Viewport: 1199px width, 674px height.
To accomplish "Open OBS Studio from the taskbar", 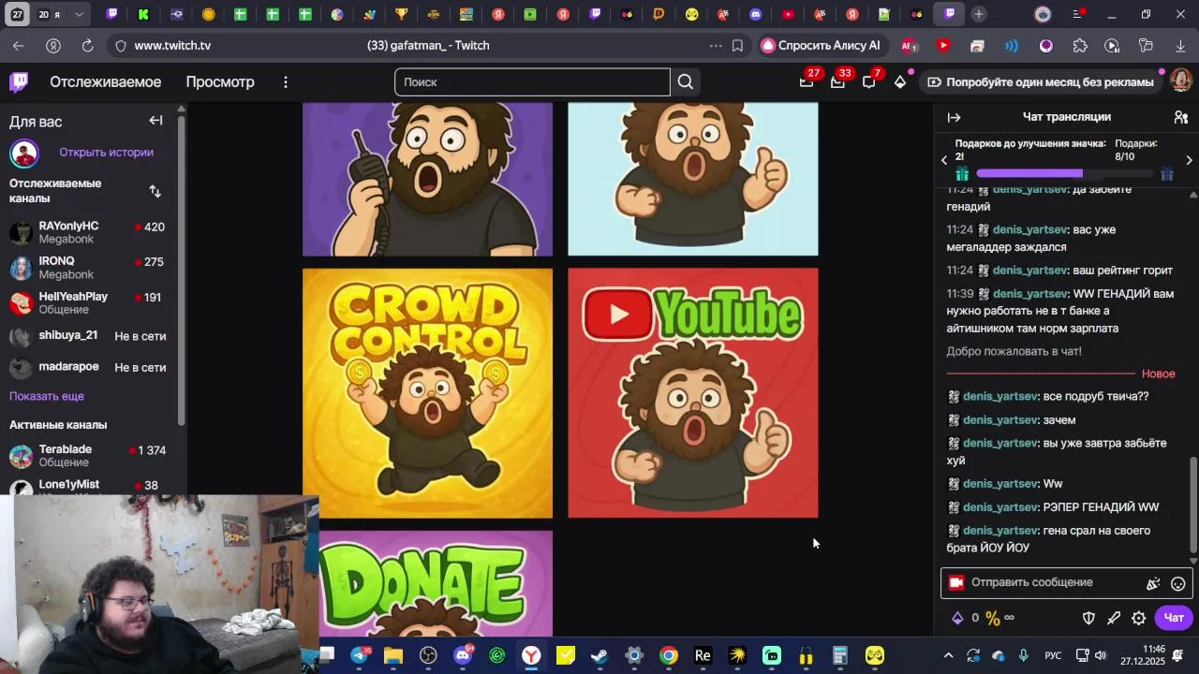I will 428,655.
